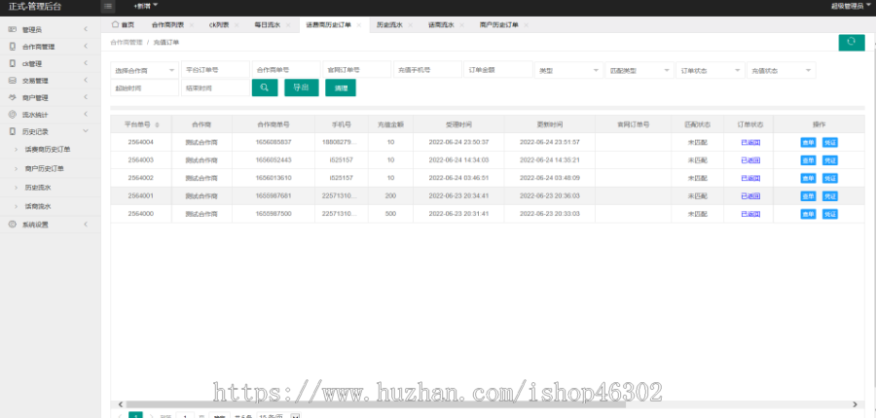Switch to the 合作商列表 tab
The width and height of the screenshot is (876, 418).
[167, 25]
